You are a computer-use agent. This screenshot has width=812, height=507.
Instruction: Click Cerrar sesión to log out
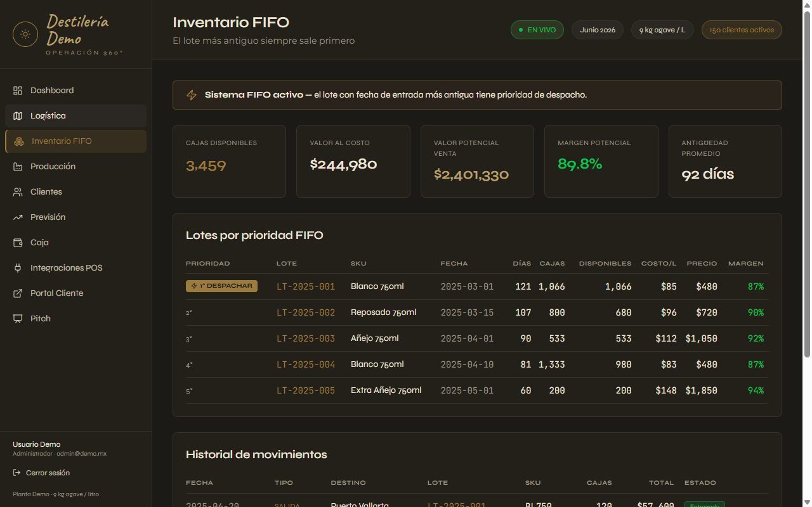(41, 473)
